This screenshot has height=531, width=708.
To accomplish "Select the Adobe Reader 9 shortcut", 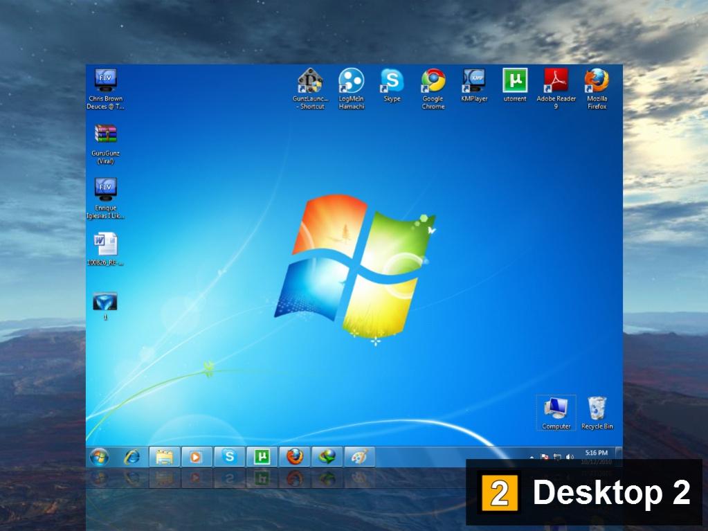I will pos(556,89).
